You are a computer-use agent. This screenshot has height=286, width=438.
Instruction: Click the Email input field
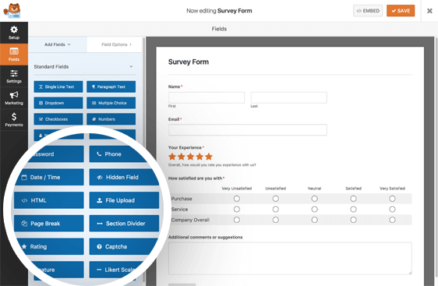coord(248,130)
